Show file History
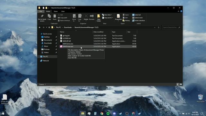The height and width of the screenshot is (116, 206). tap(126, 21)
